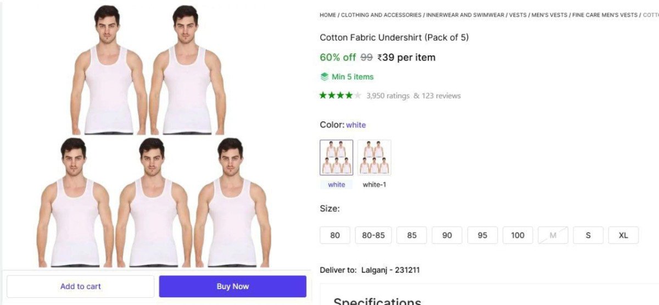Viewport: 659px width, 305px height.
Task: Click Add to cart button
Action: [81, 286]
